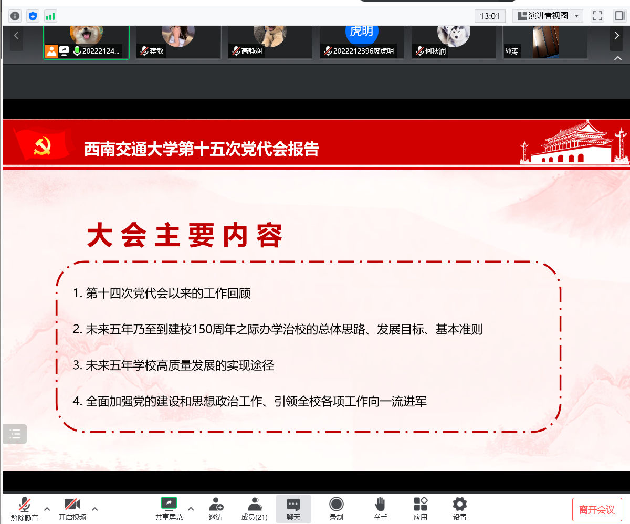
Task: Turn on camera via 开启视频
Action: point(72,509)
